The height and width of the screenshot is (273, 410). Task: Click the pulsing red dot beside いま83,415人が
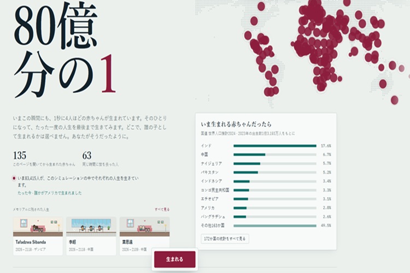coord(14,178)
